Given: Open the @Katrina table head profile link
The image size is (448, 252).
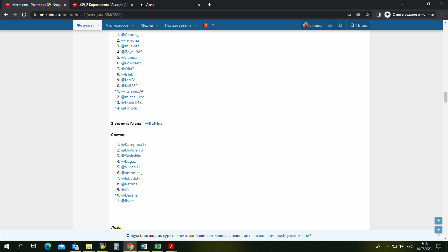Looking at the screenshot, I should pos(154,123).
